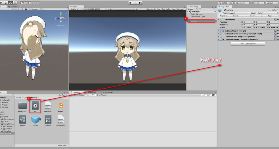Open the cloud services button
This screenshot has width=279, height=149.
(233, 3)
